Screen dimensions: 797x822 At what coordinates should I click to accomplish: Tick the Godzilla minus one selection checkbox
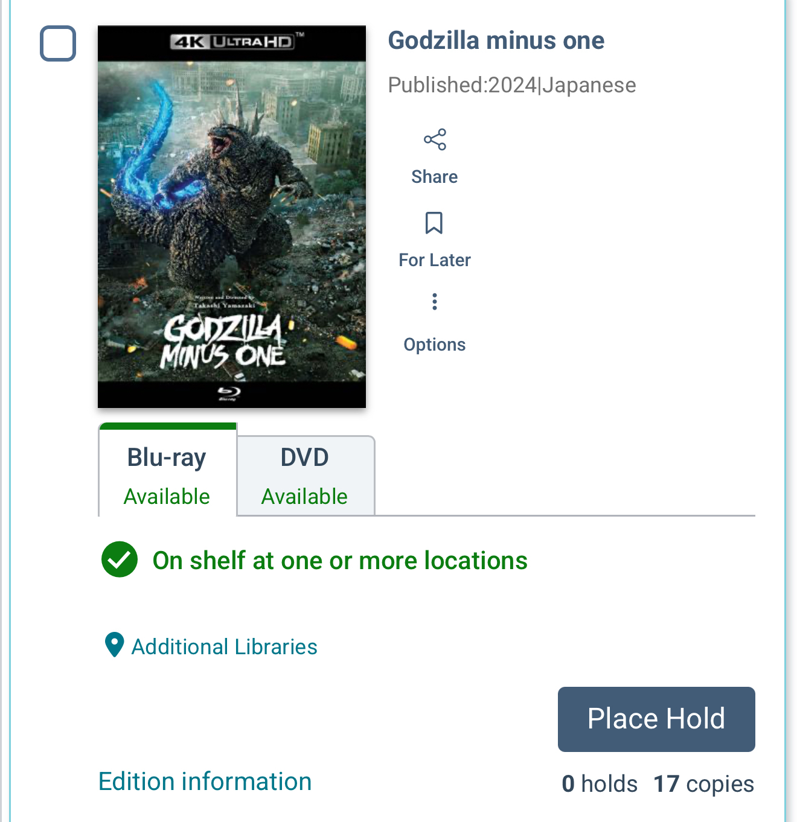pos(58,43)
